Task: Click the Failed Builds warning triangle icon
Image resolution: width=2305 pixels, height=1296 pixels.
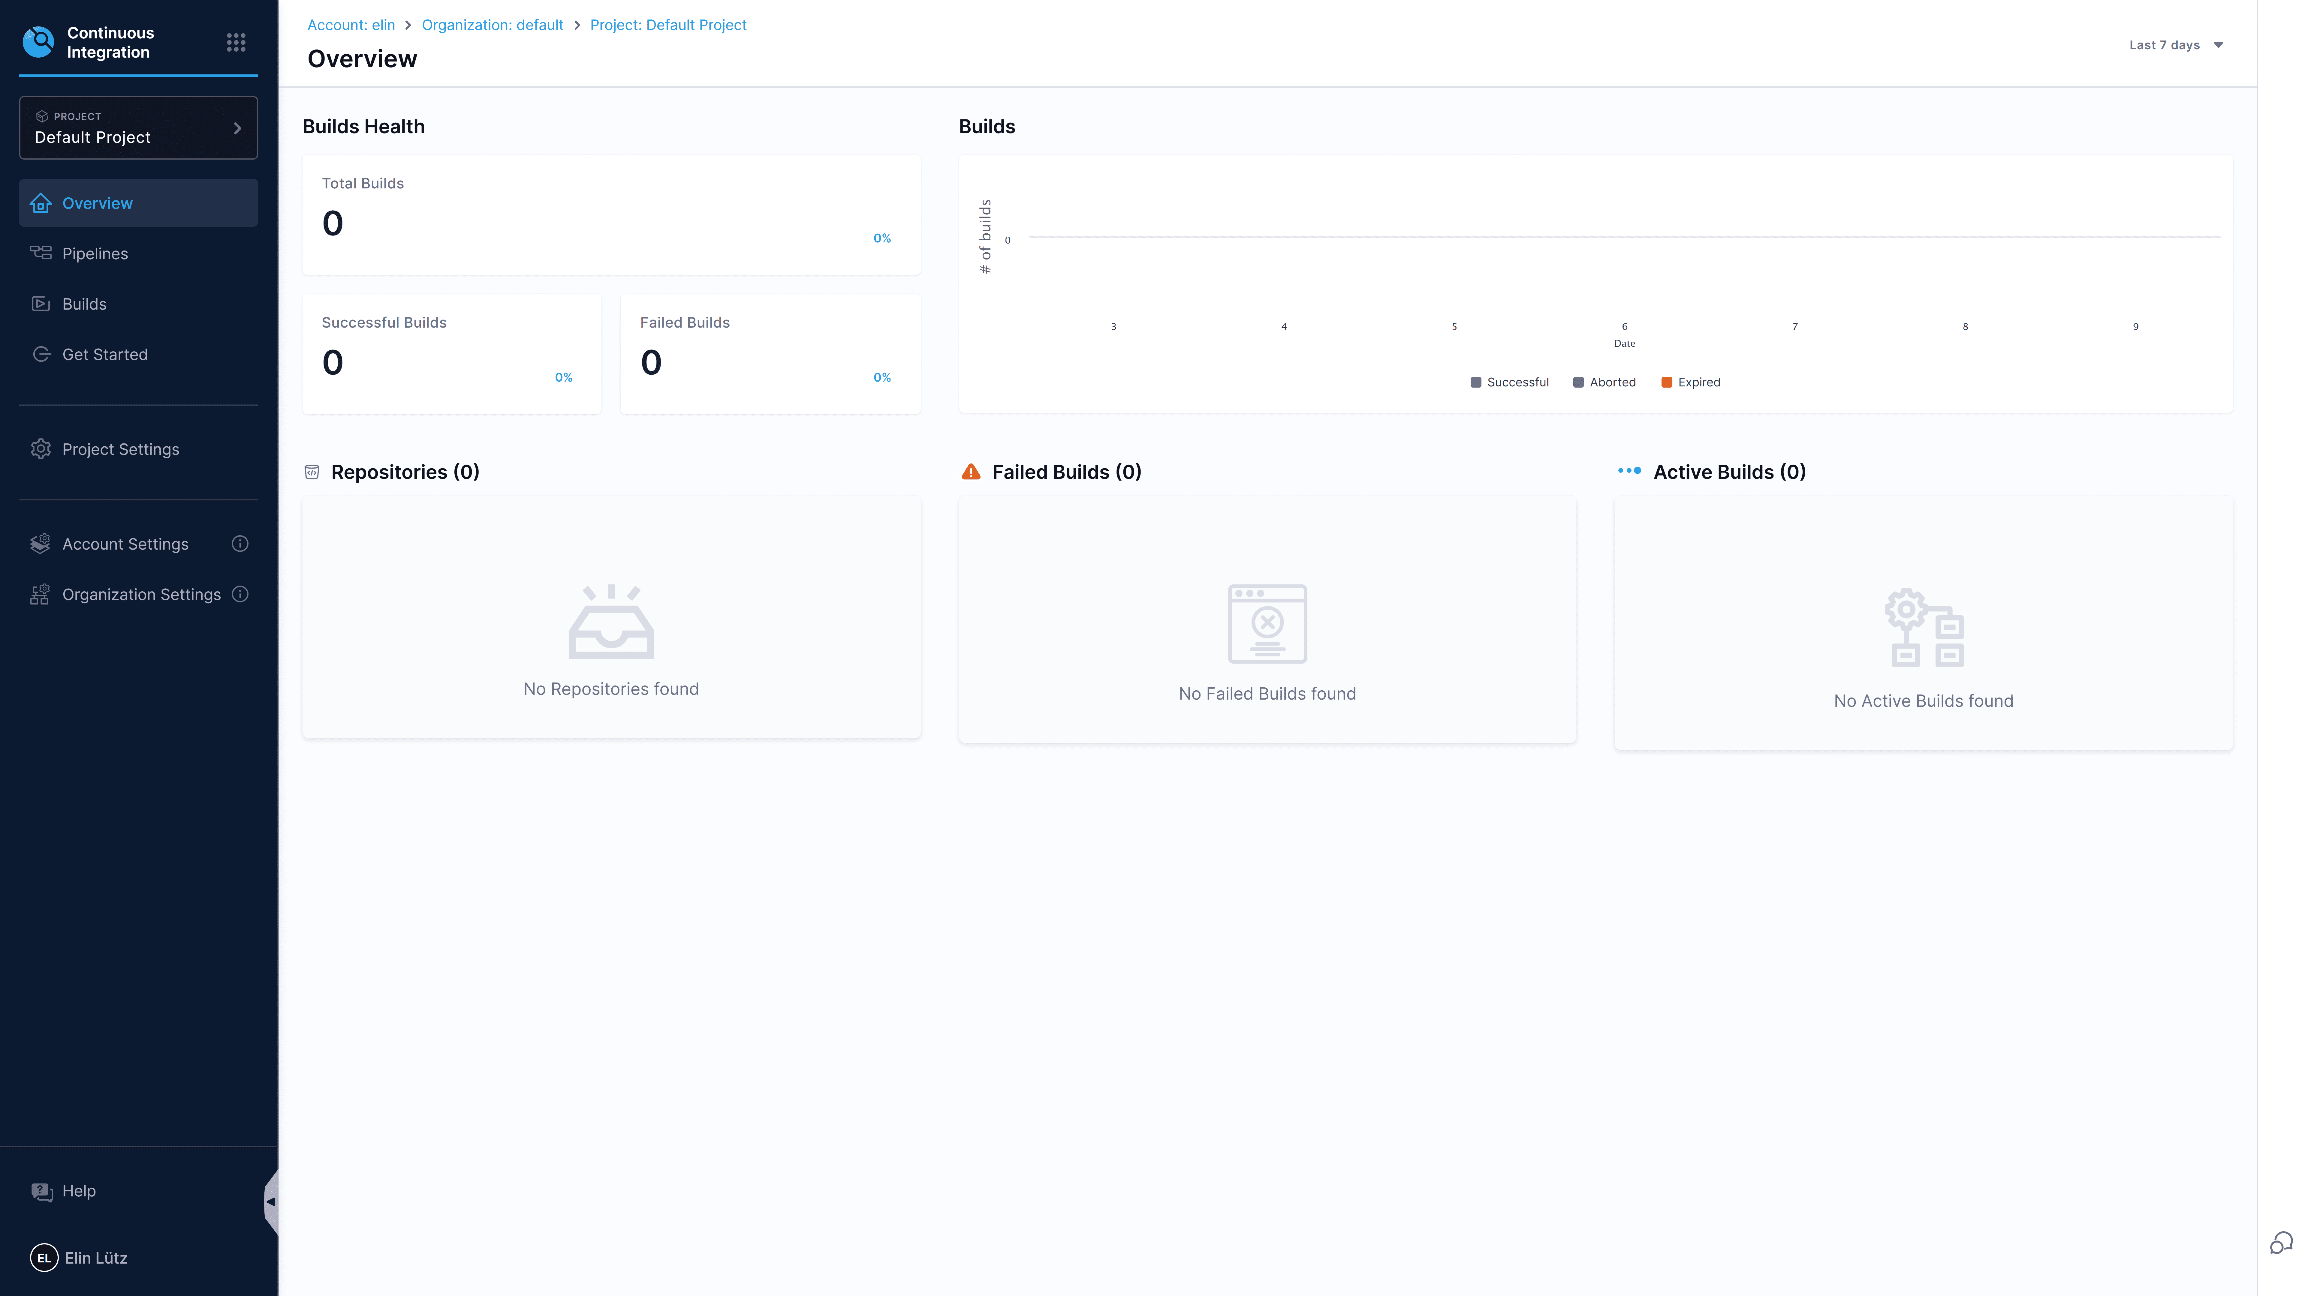Action: [x=971, y=472]
